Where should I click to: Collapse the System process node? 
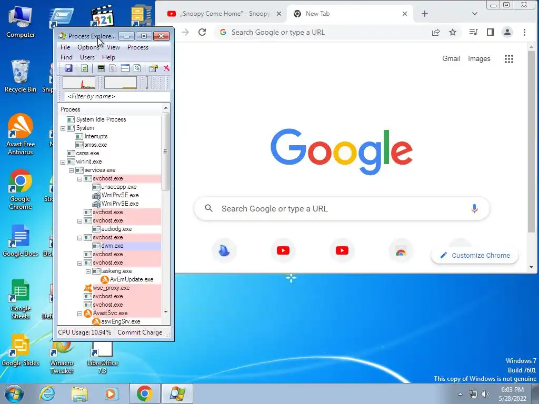(63, 128)
